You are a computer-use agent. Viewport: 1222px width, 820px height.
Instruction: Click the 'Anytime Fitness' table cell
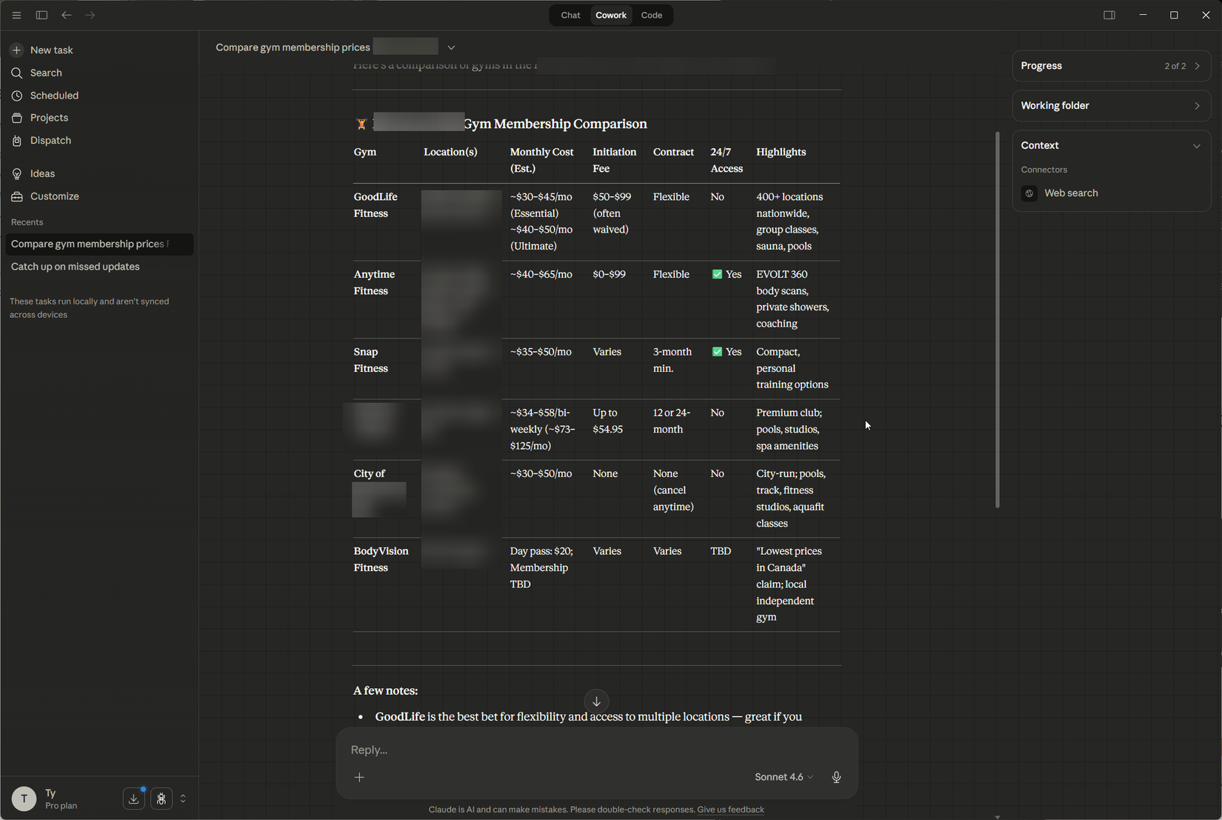pos(375,283)
